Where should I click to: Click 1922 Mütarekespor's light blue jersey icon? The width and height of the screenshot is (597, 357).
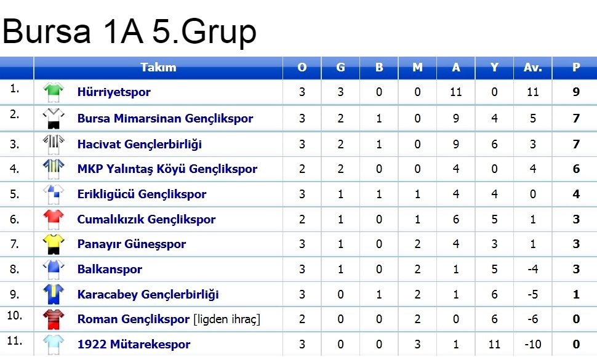54,344
